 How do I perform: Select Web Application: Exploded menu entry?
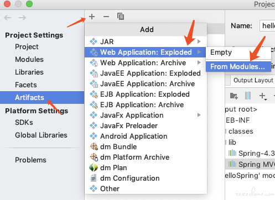(x=145, y=52)
